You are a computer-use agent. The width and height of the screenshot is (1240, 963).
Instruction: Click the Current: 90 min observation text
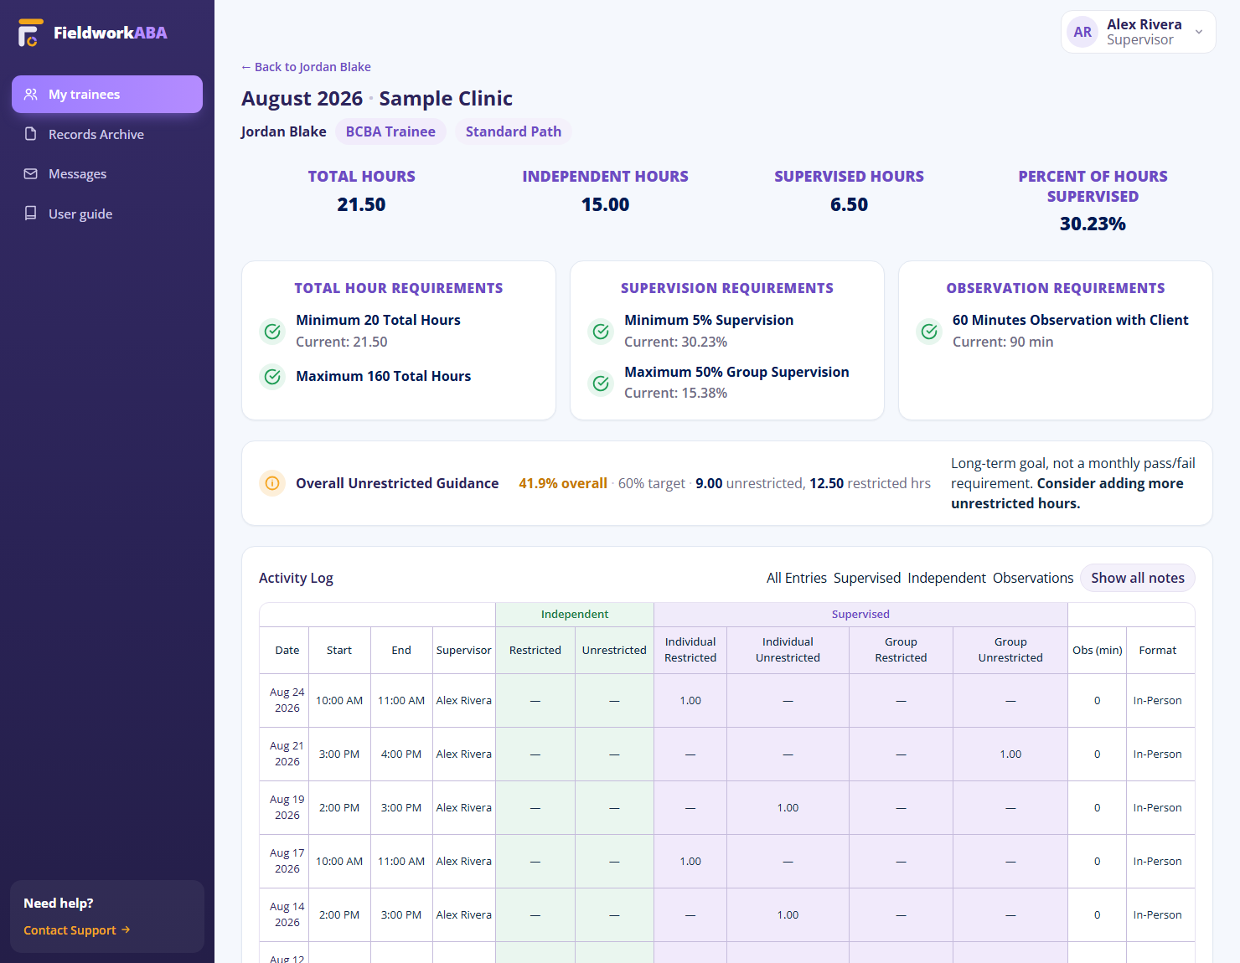point(1003,342)
